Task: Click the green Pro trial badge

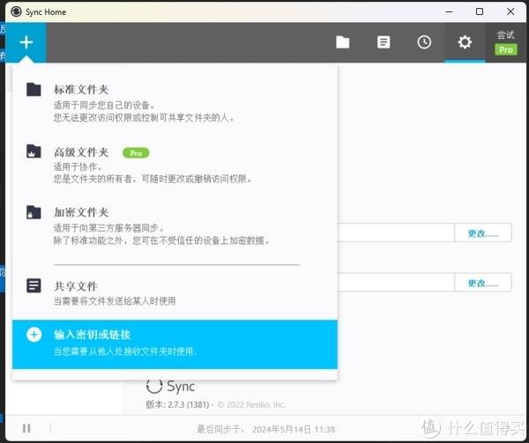Action: (506, 49)
